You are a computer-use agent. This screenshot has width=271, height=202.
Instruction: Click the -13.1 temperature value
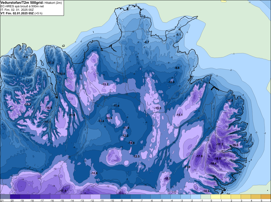click(x=179, y=115)
